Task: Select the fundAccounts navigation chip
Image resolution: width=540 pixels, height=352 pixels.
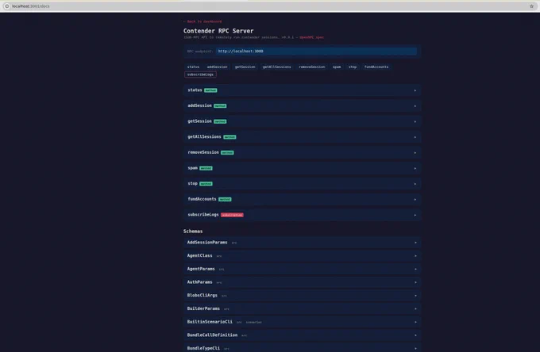Action: tap(376, 67)
